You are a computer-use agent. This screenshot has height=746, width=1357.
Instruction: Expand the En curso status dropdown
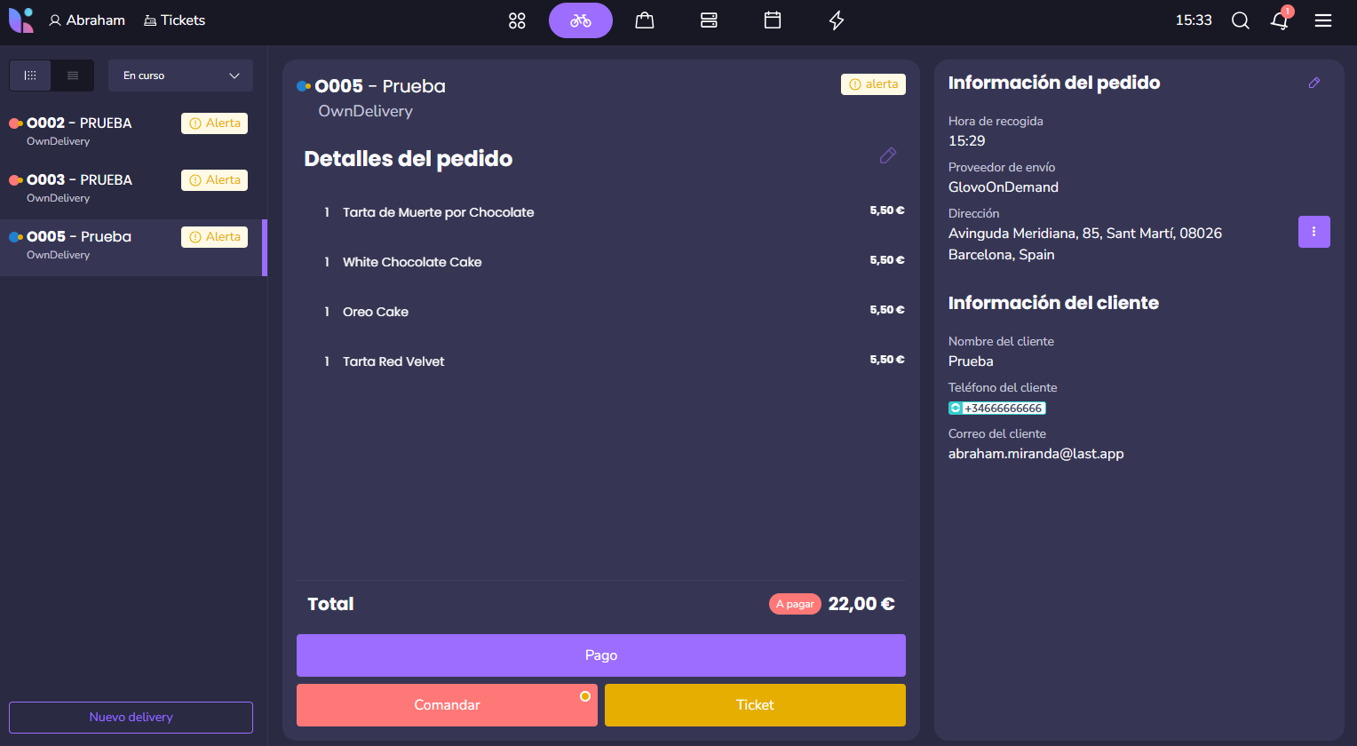[x=180, y=75]
